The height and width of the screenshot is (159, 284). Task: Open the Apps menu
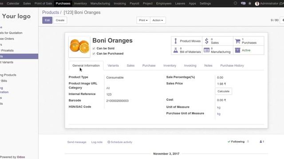click(192, 4)
